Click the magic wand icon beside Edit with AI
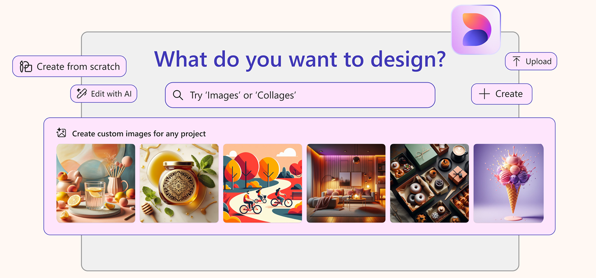 tap(82, 94)
